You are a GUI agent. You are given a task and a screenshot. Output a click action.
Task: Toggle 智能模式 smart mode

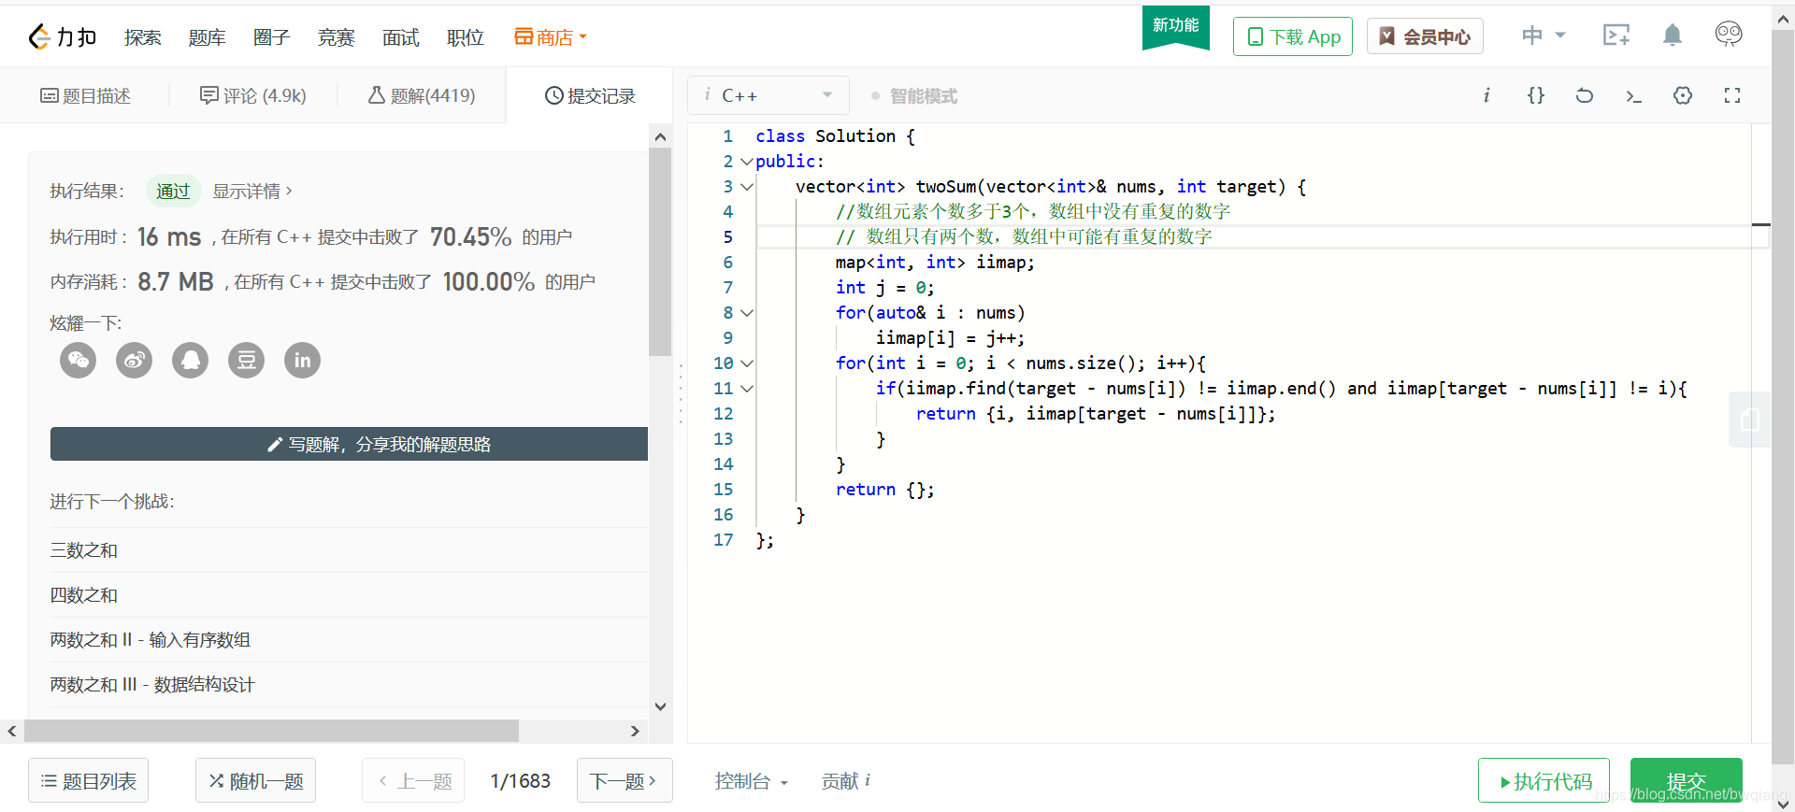(x=913, y=96)
